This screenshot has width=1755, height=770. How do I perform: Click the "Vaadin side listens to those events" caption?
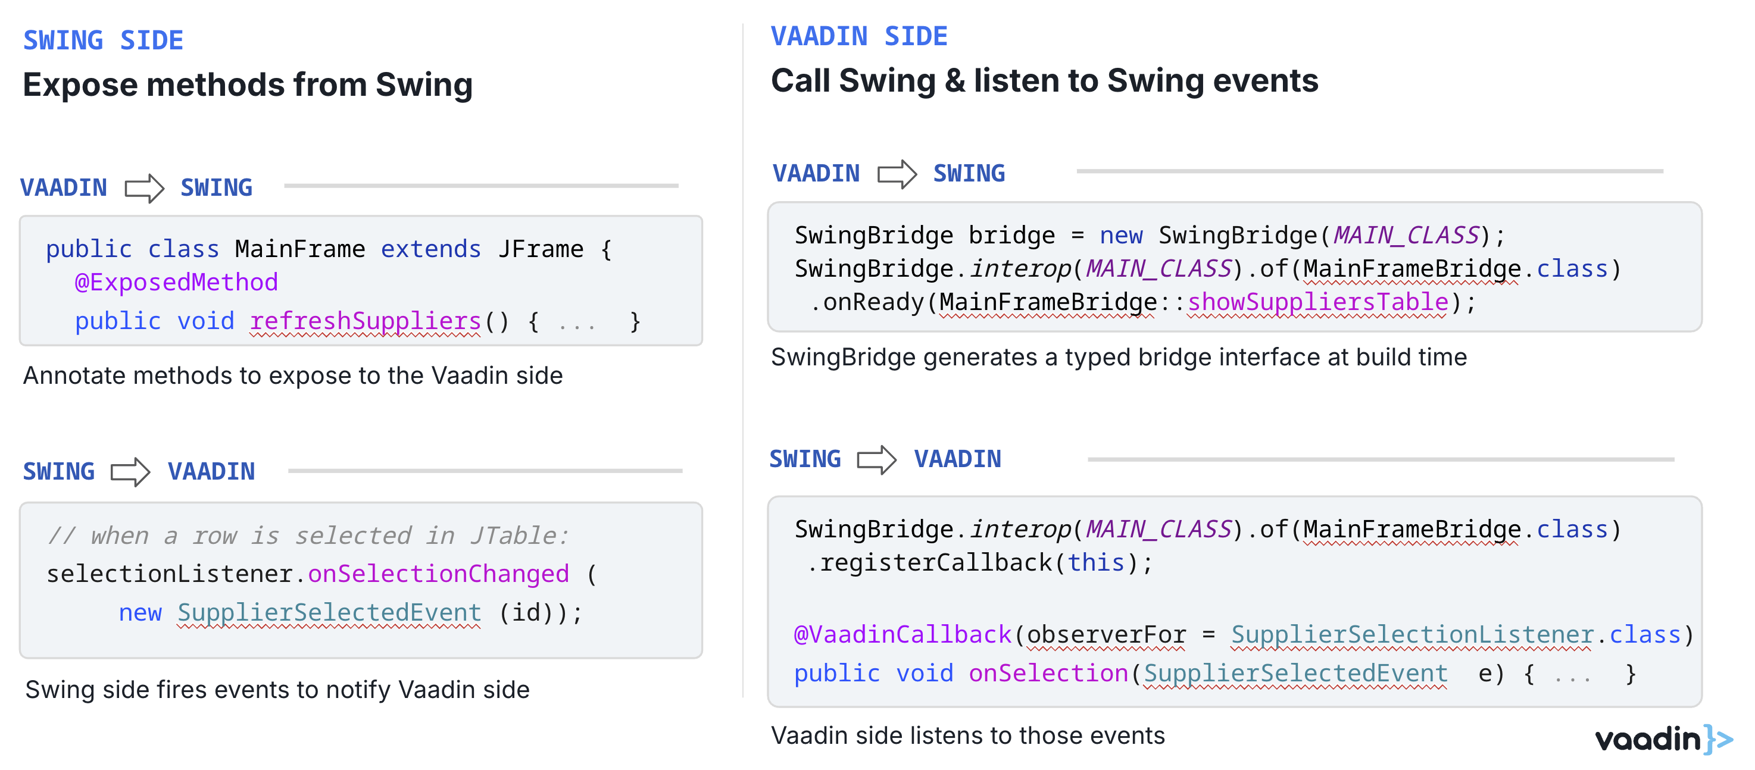[x=968, y=735]
